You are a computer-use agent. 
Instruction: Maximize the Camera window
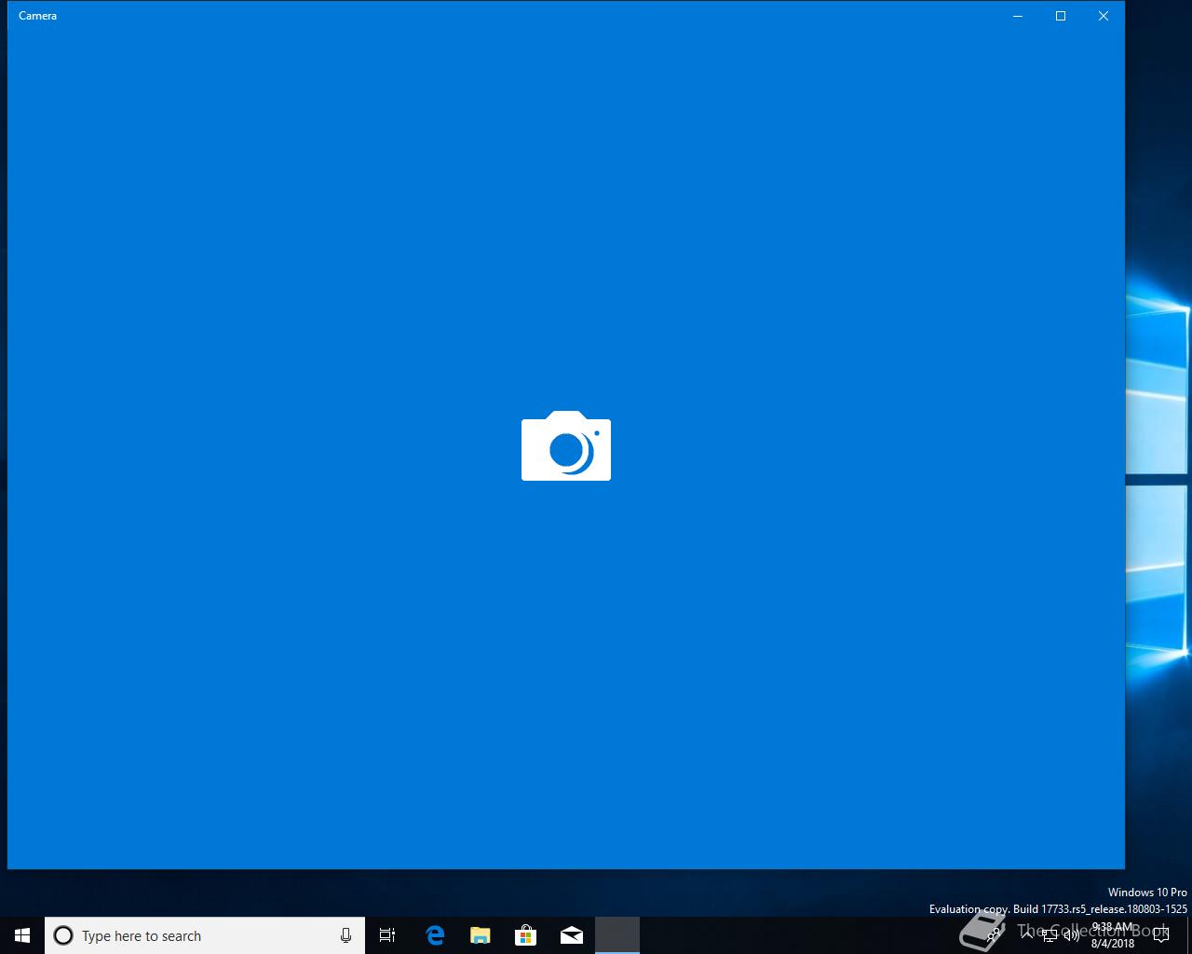tap(1061, 16)
